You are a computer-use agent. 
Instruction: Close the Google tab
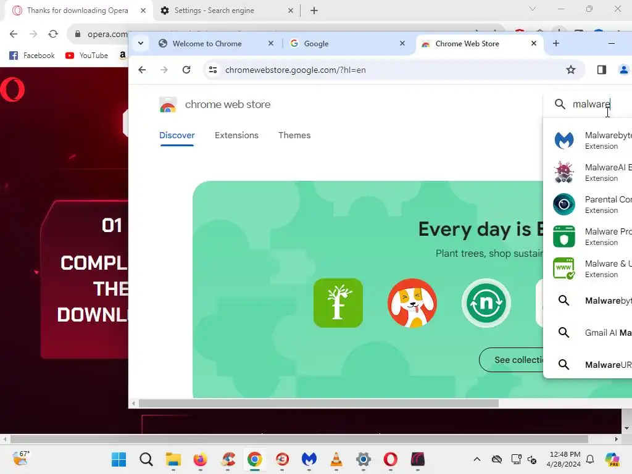click(402, 43)
